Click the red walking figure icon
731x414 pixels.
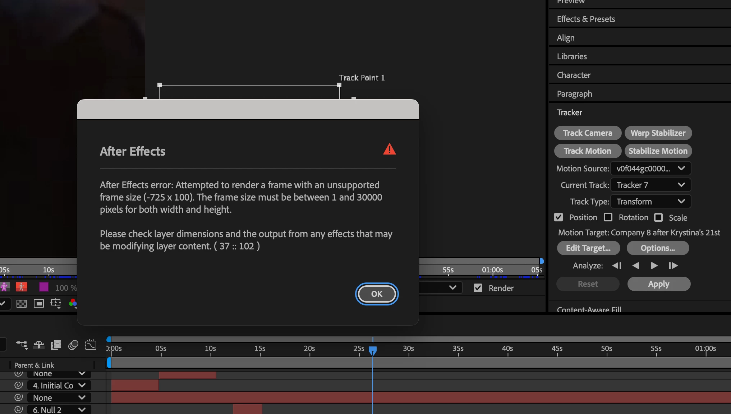pyautogui.click(x=22, y=287)
